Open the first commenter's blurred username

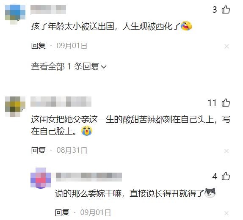point(48,10)
